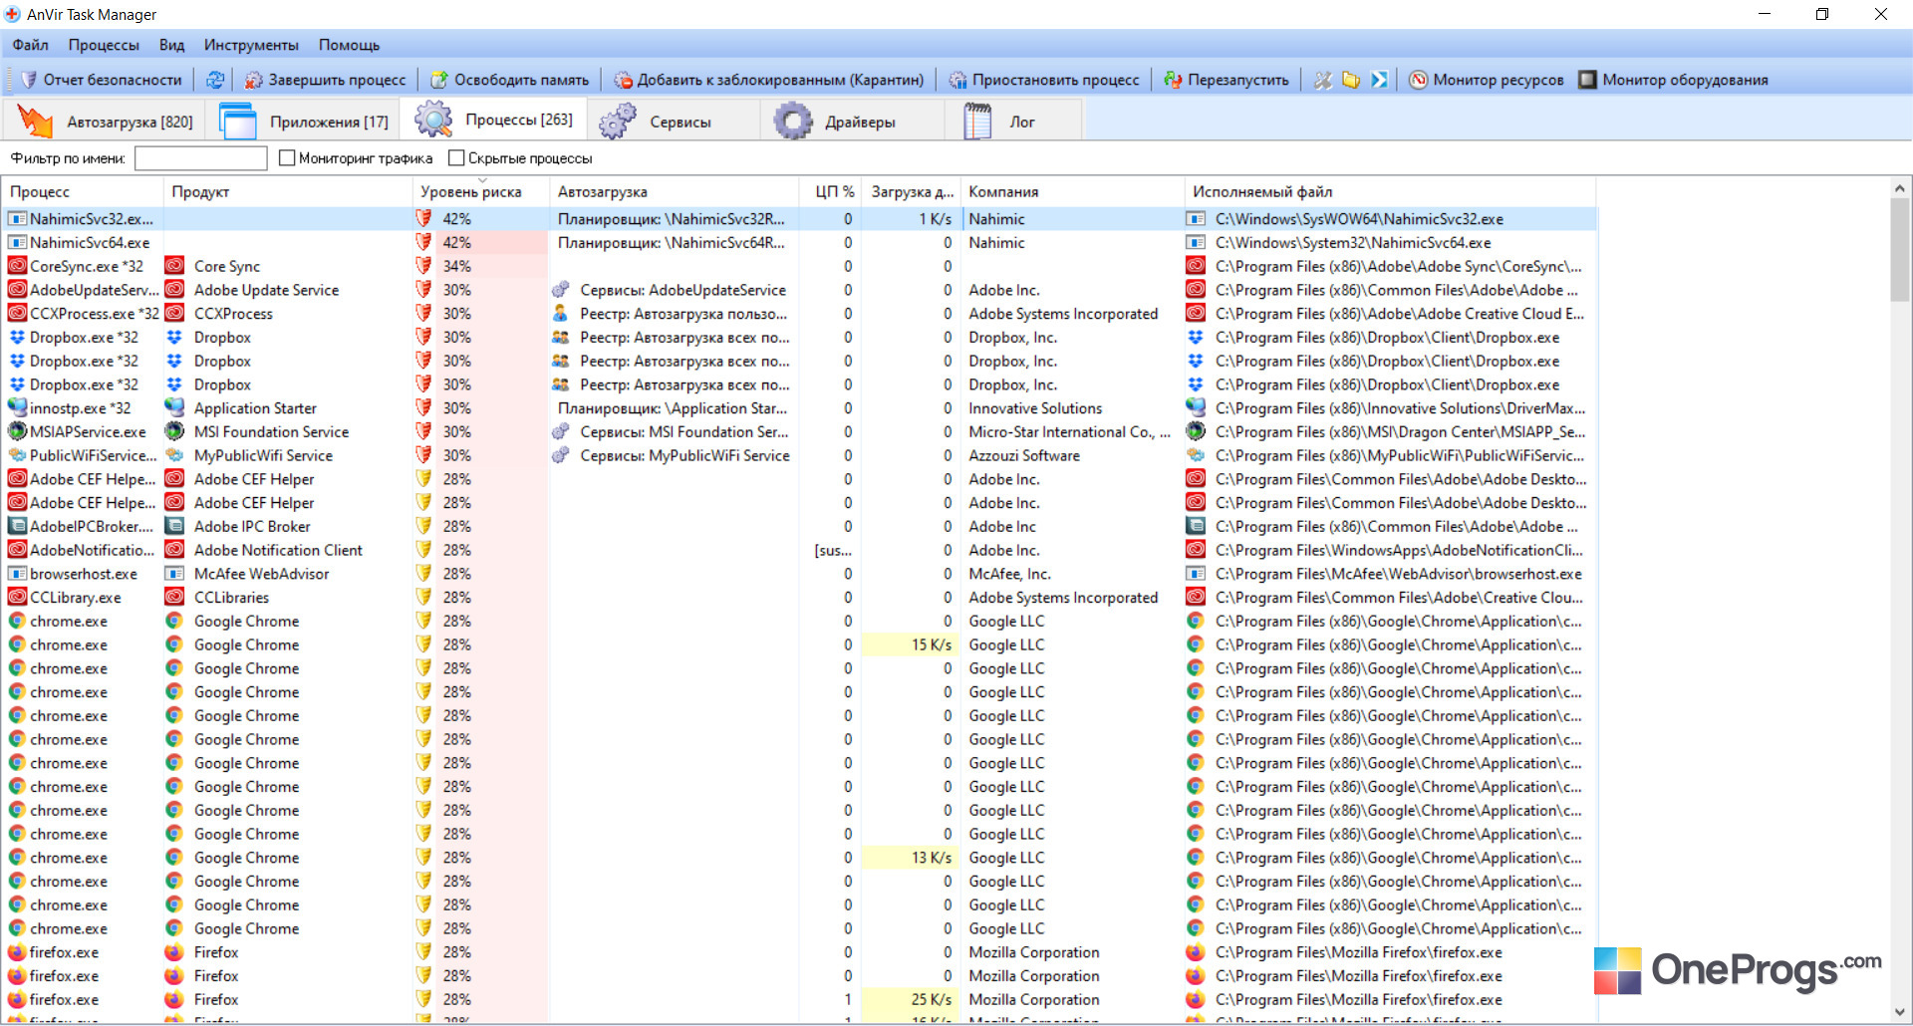Open the security report shield icon

click(x=29, y=80)
